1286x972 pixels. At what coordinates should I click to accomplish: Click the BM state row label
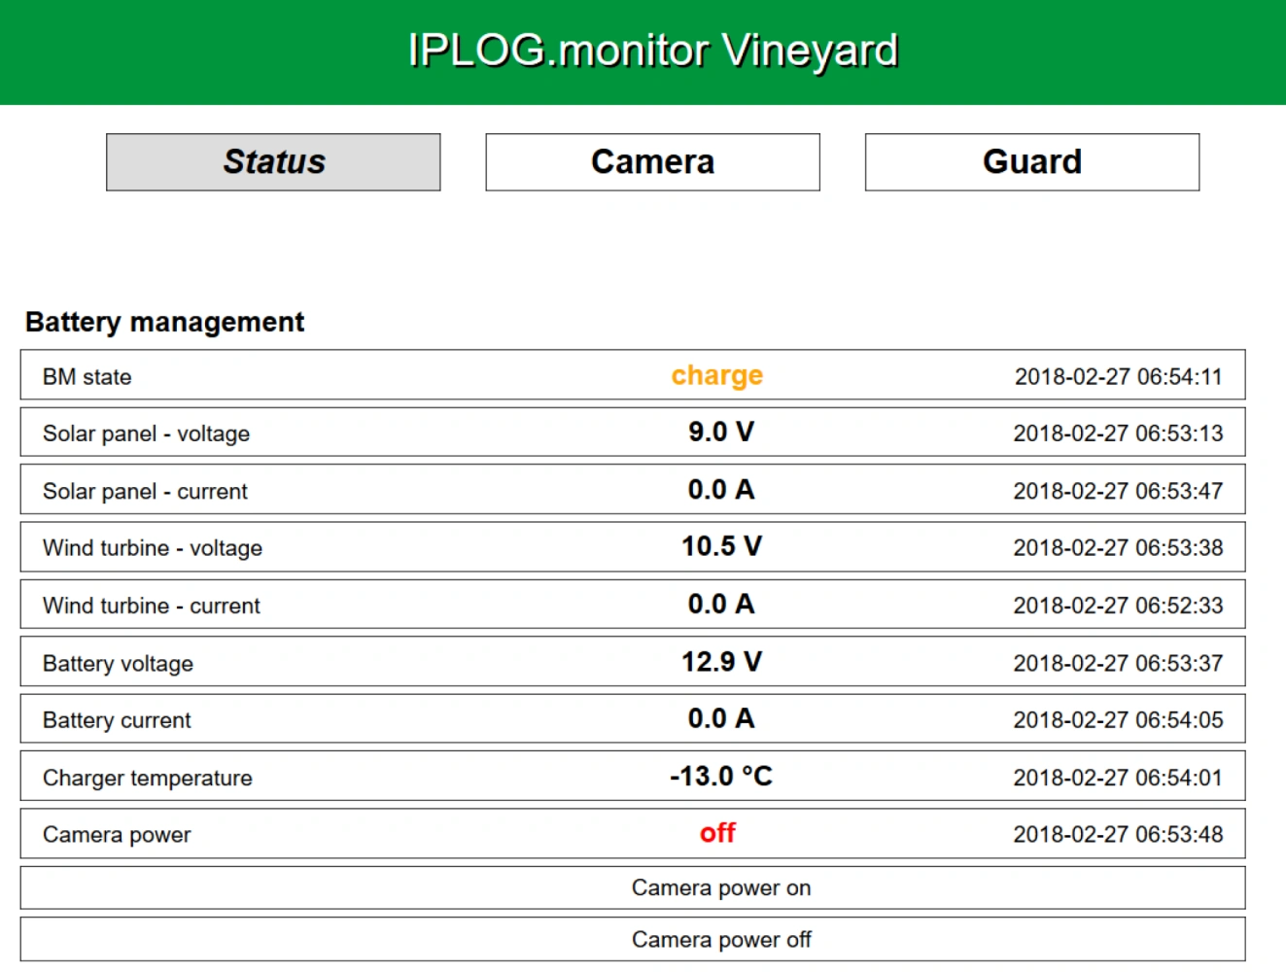click(x=87, y=377)
